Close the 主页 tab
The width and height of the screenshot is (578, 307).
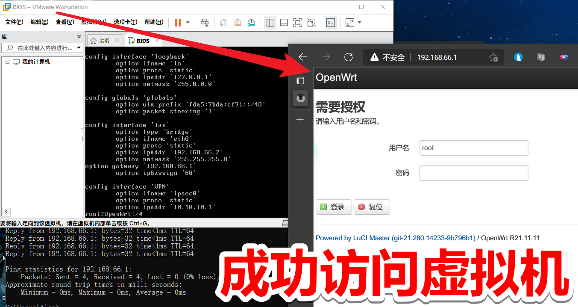click(x=117, y=40)
